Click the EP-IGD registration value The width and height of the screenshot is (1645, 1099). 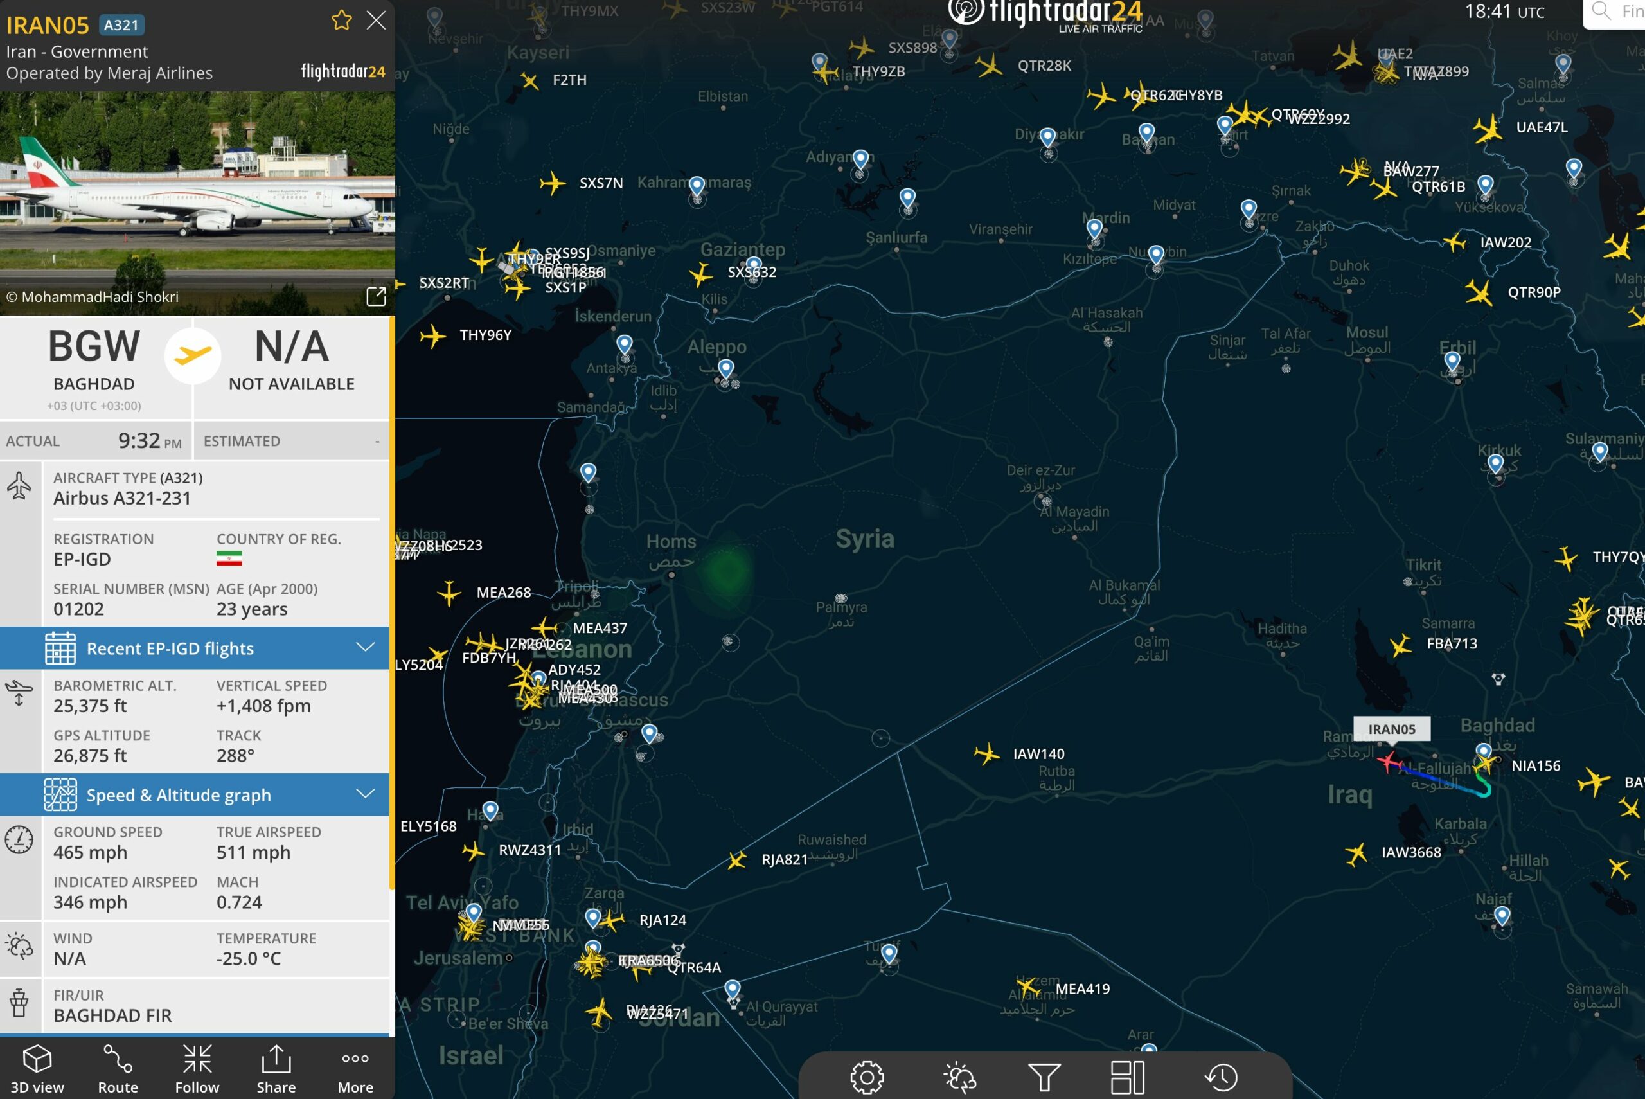point(82,559)
